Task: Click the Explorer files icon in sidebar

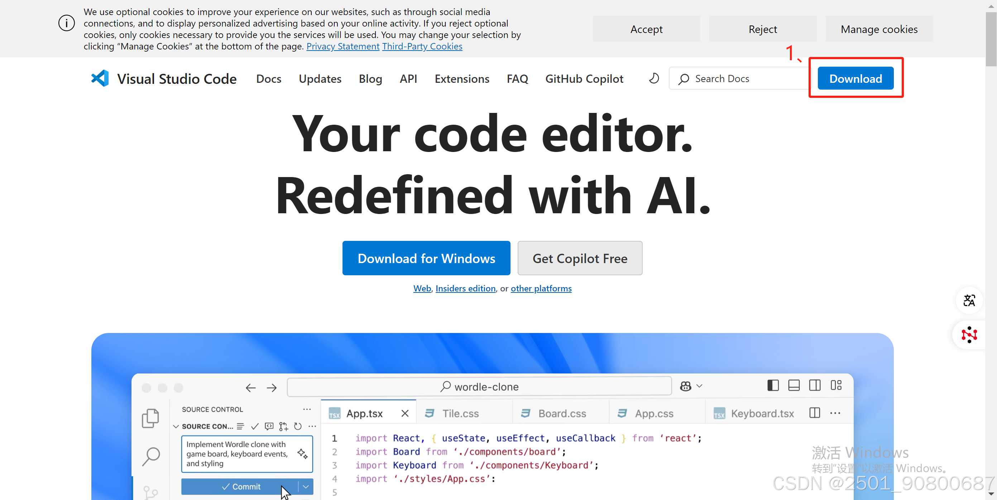Action: coord(150,418)
